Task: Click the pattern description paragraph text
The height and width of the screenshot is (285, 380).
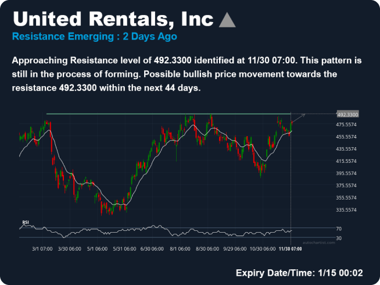Action: tap(186, 74)
